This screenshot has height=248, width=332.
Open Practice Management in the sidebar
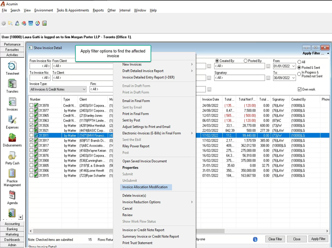point(12,178)
